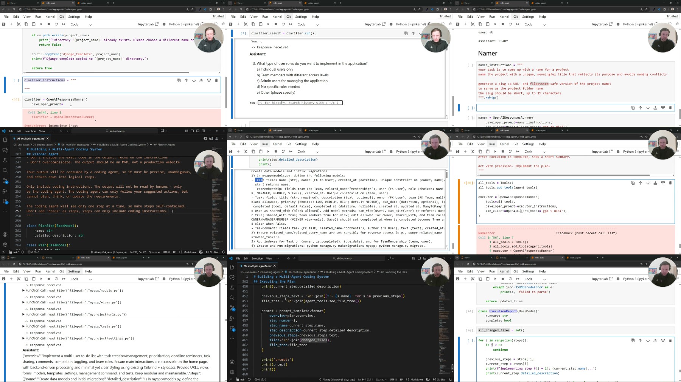
Task: Insert a cell with plus icon in Namer notebook
Action: (x=465, y=24)
